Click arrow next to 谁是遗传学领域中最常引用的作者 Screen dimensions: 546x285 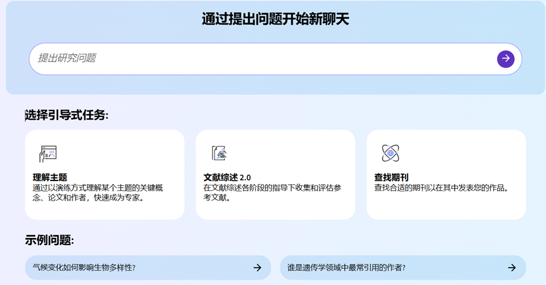(512, 267)
